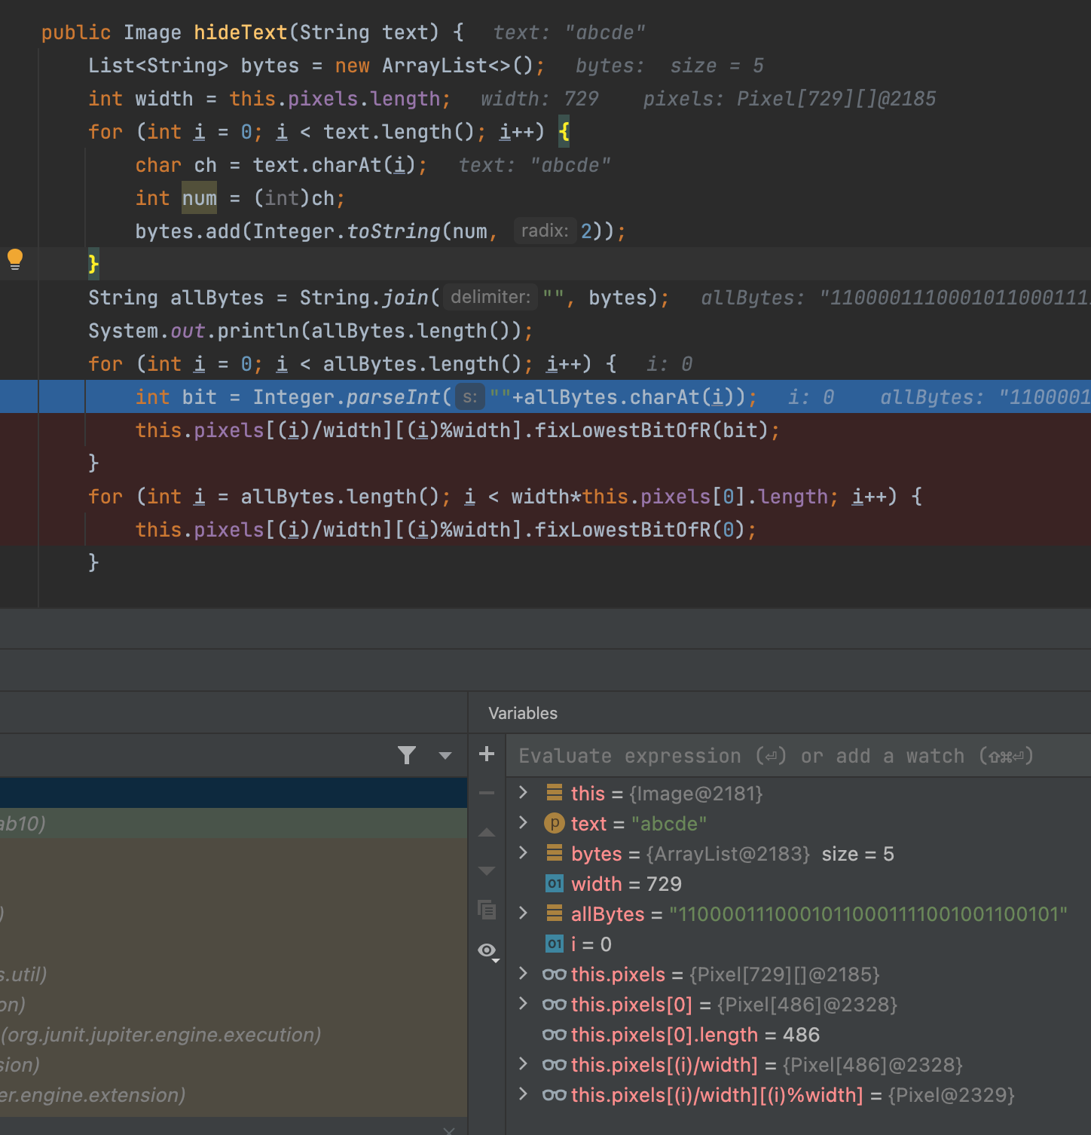This screenshot has width=1091, height=1135.
Task: Expand the 'this' Image variable node
Action: pyautogui.click(x=523, y=793)
